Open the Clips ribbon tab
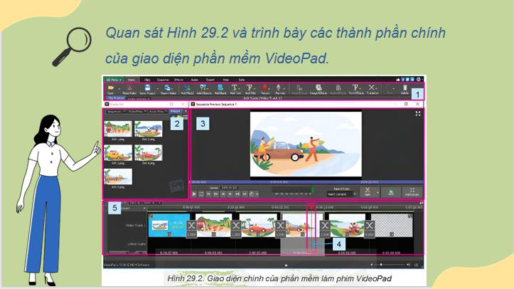 (147, 80)
